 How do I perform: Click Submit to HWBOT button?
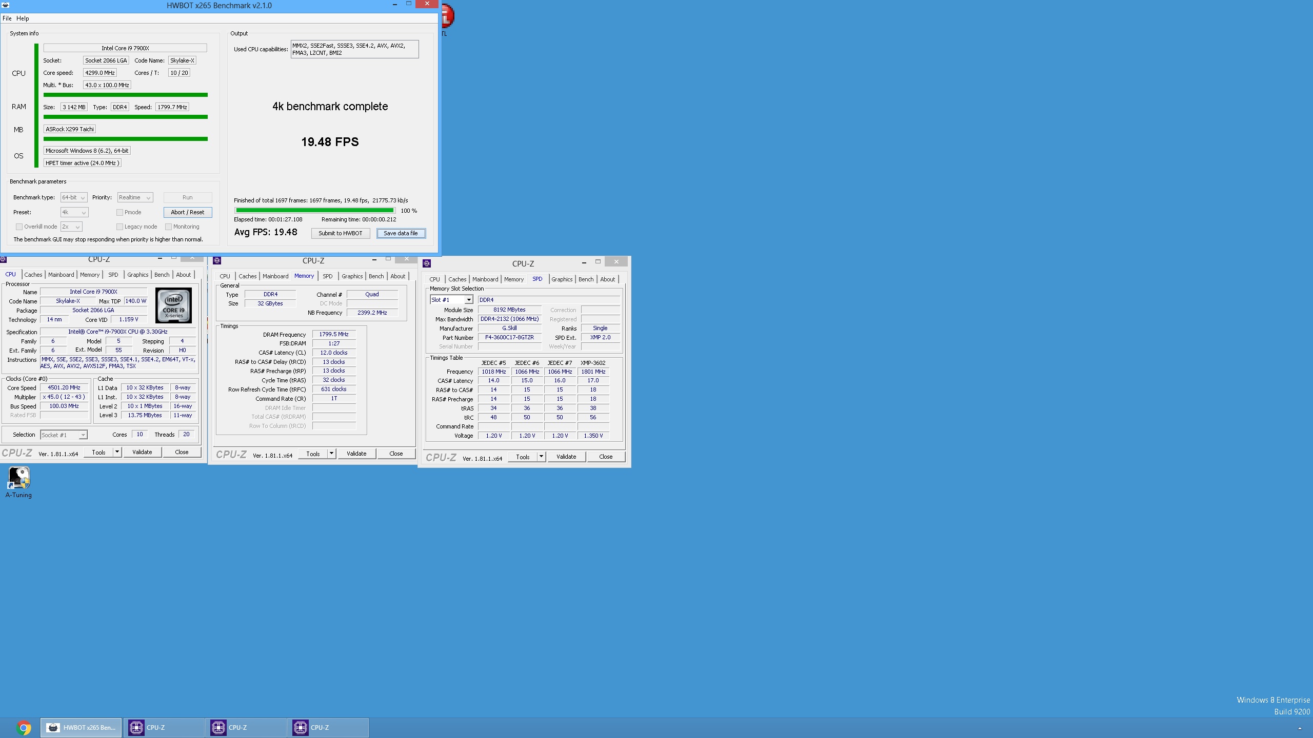point(340,233)
